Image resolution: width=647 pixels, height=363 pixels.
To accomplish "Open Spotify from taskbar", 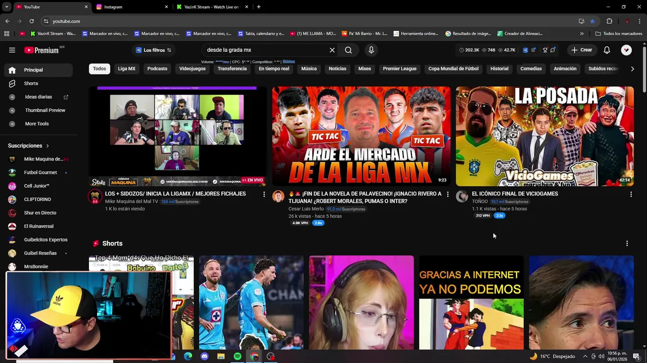I will pos(238,356).
